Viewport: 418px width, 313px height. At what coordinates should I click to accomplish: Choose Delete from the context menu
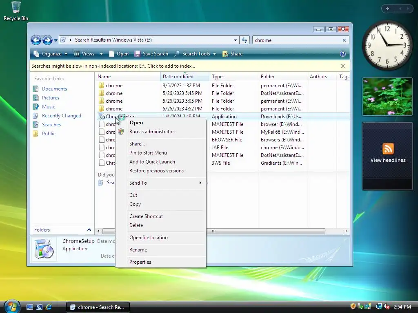pos(161,225)
